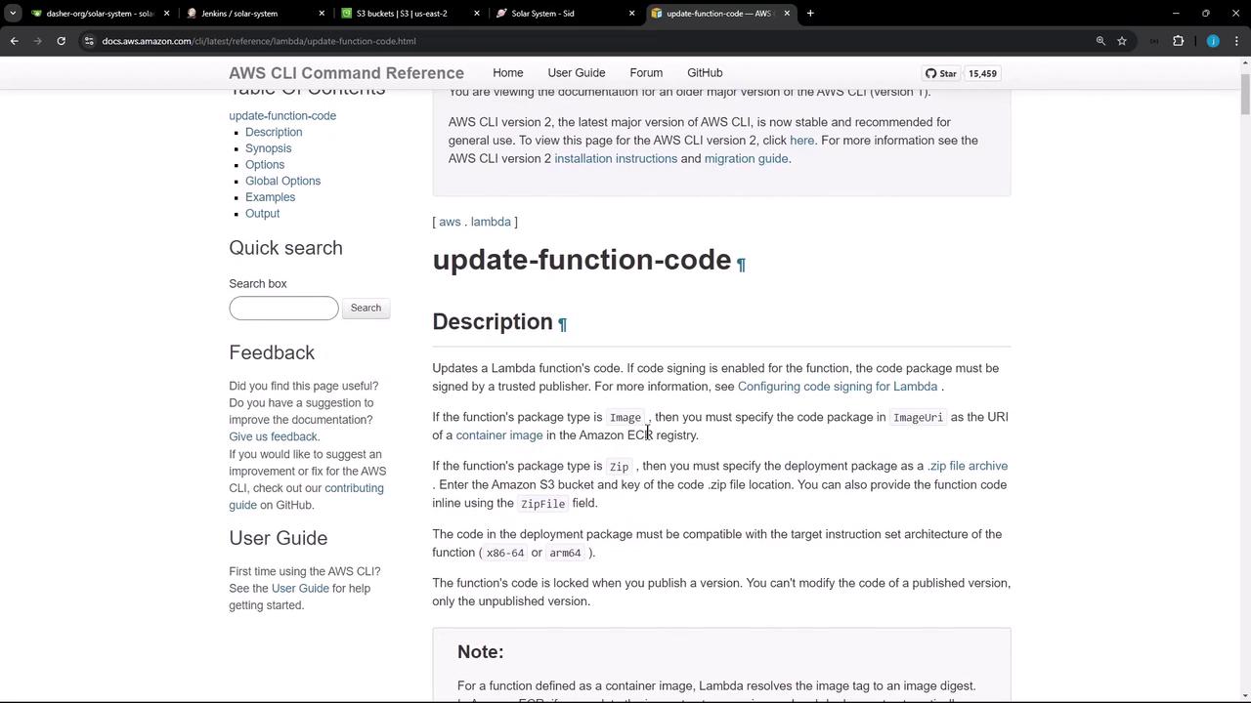This screenshot has width=1251, height=703.
Task: Click the GitHub Star button
Action: (941, 73)
